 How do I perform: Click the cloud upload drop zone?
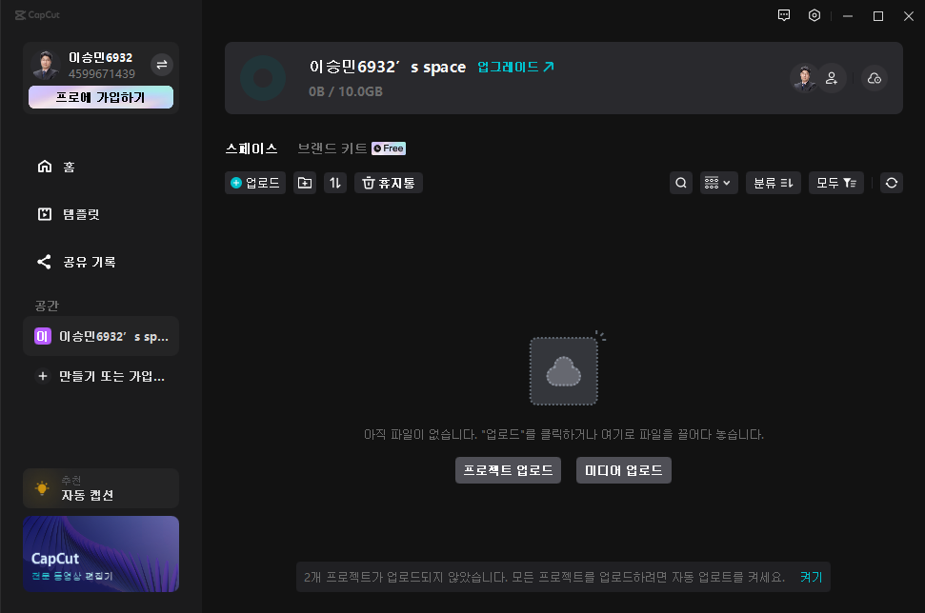point(564,371)
